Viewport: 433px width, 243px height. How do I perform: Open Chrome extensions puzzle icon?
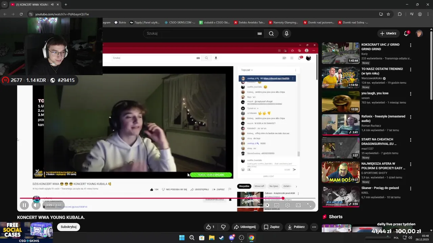tap(400, 14)
